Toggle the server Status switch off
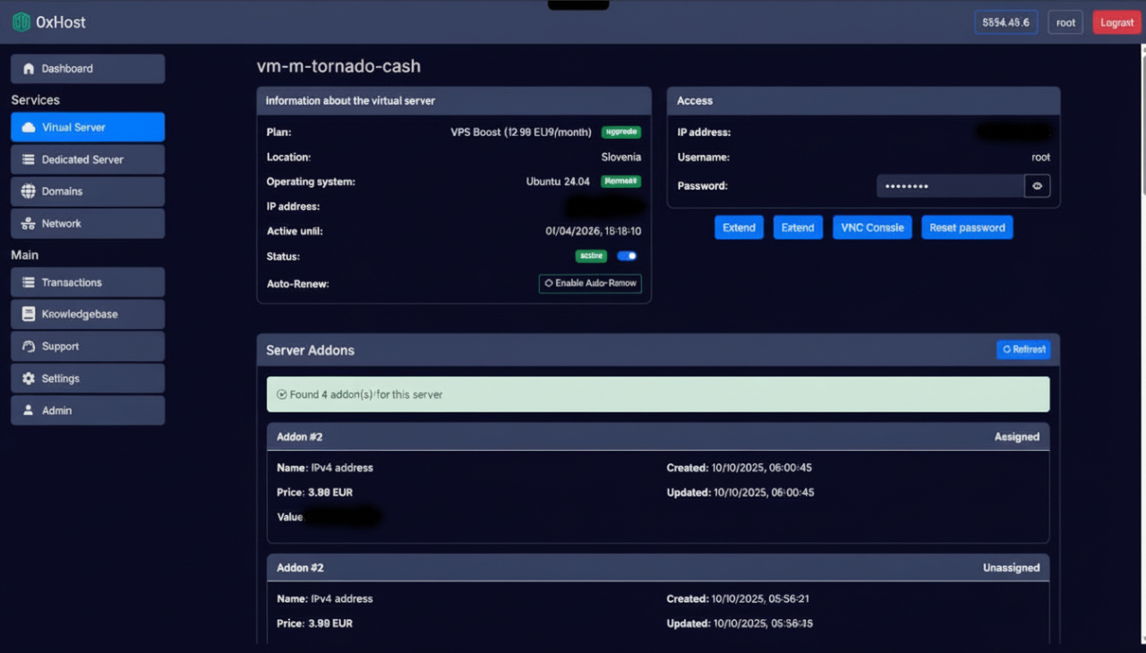This screenshot has height=653, width=1146. (627, 256)
